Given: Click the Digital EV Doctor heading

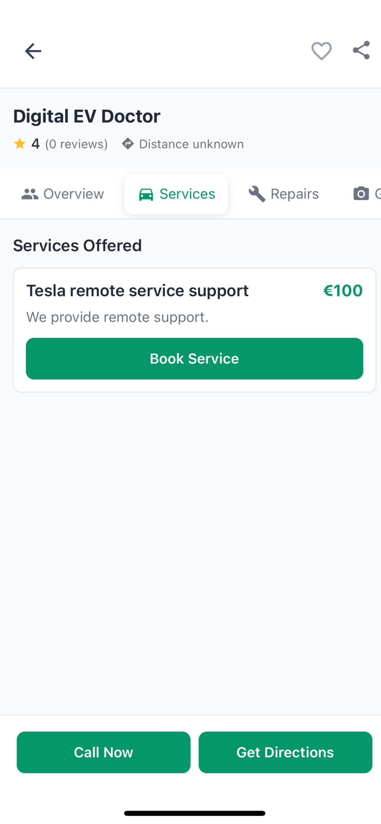Looking at the screenshot, I should pyautogui.click(x=87, y=116).
